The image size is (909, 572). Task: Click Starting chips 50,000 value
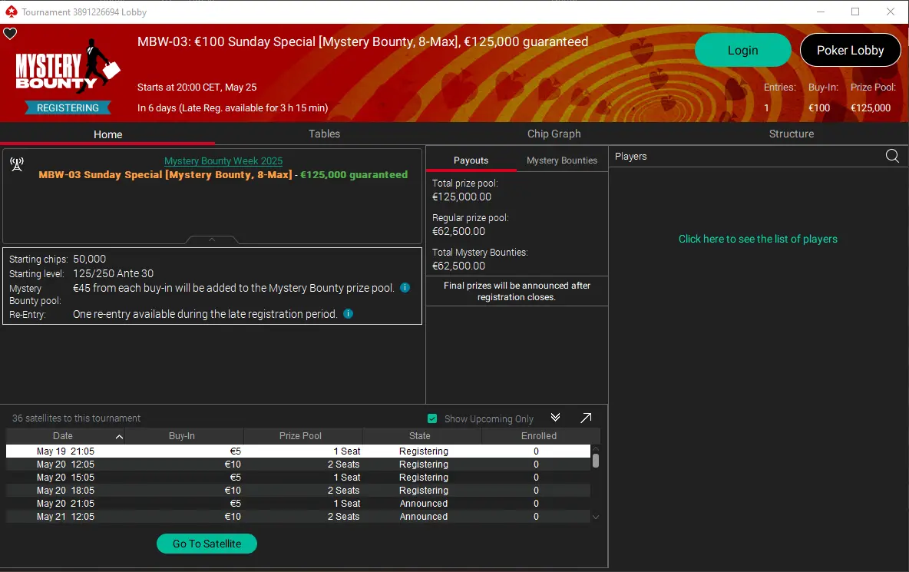pyautogui.click(x=89, y=259)
